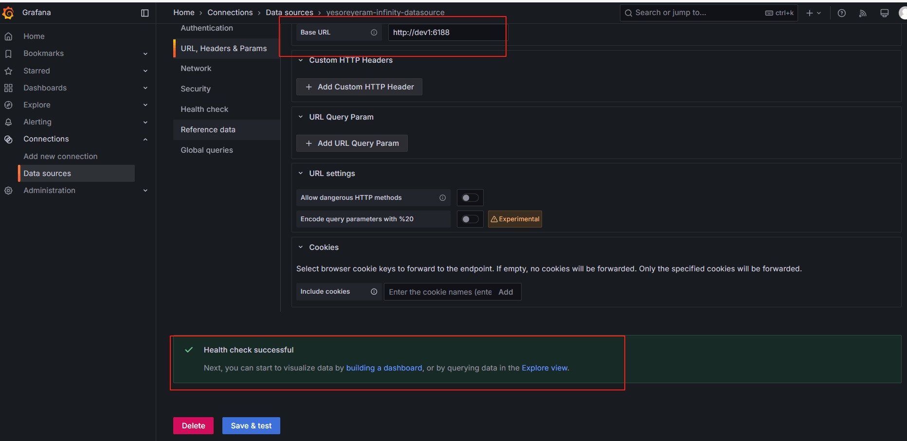Click the Bookmarks icon in sidebar
Screen dimensions: 907x441
point(8,53)
